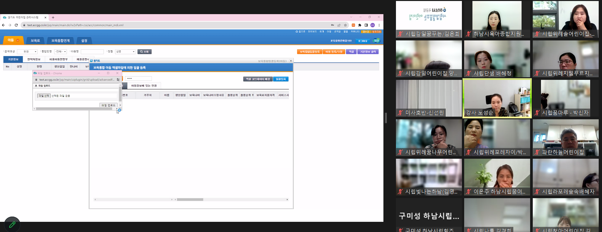The height and width of the screenshot is (232, 602).
Task: Open the 통합반명 -전체- dropdown
Action: click(x=61, y=52)
